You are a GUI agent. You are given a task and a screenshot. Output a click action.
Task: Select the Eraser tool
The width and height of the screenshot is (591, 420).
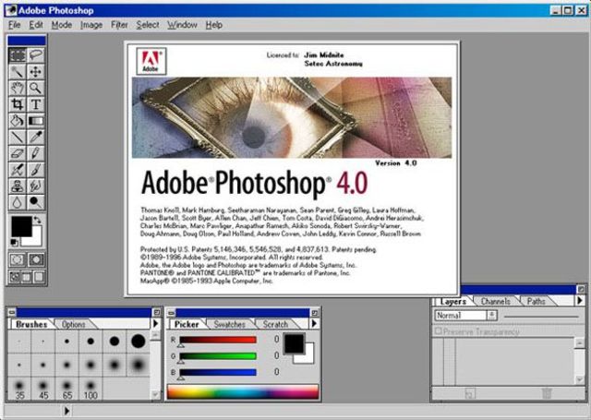[x=18, y=153]
